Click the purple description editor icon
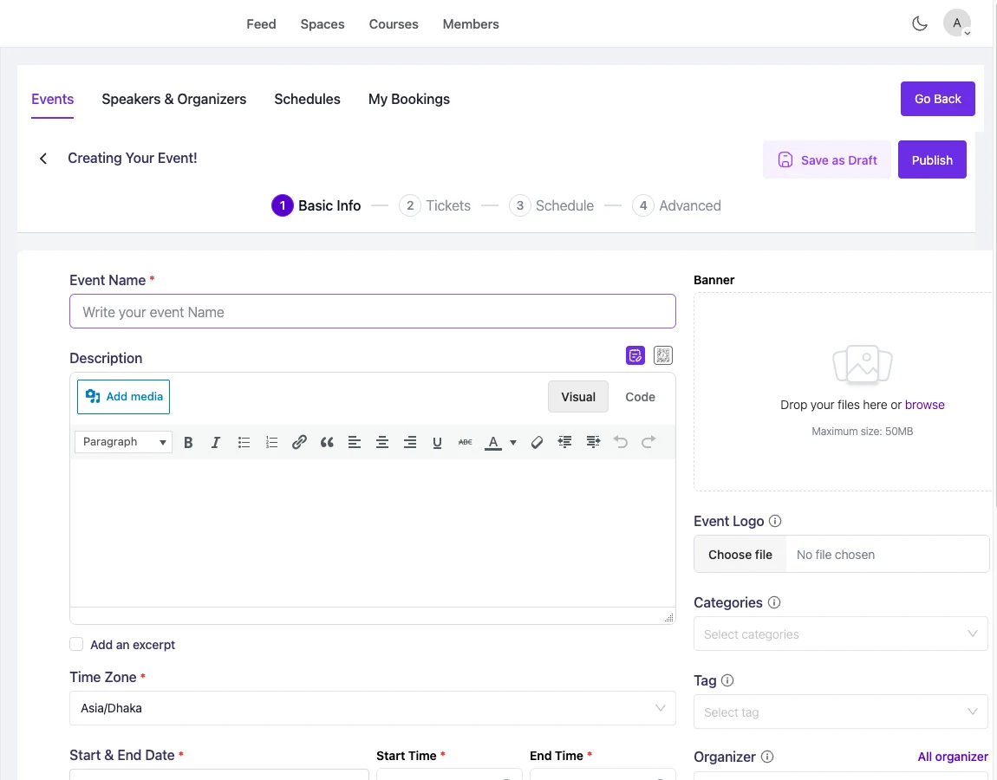This screenshot has width=997, height=780. point(635,355)
